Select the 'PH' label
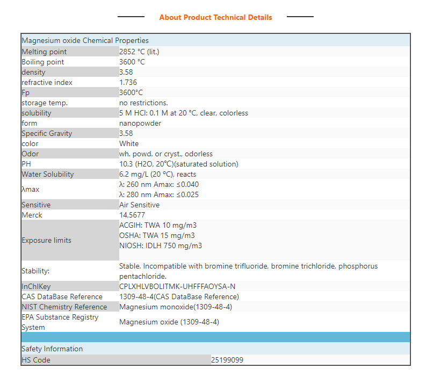This screenshot has height=376, width=434. [26, 164]
